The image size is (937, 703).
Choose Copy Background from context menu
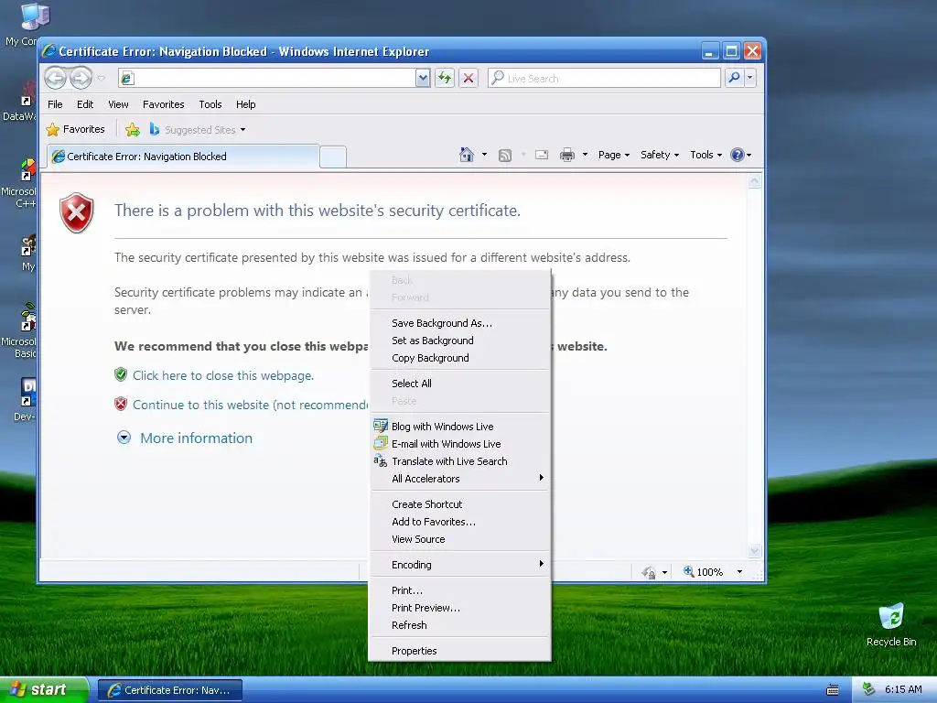point(459,358)
